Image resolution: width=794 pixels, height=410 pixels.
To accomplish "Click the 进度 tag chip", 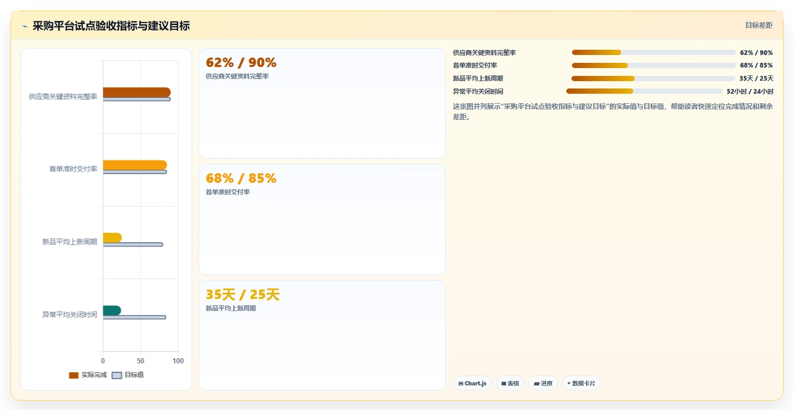I will tap(543, 383).
